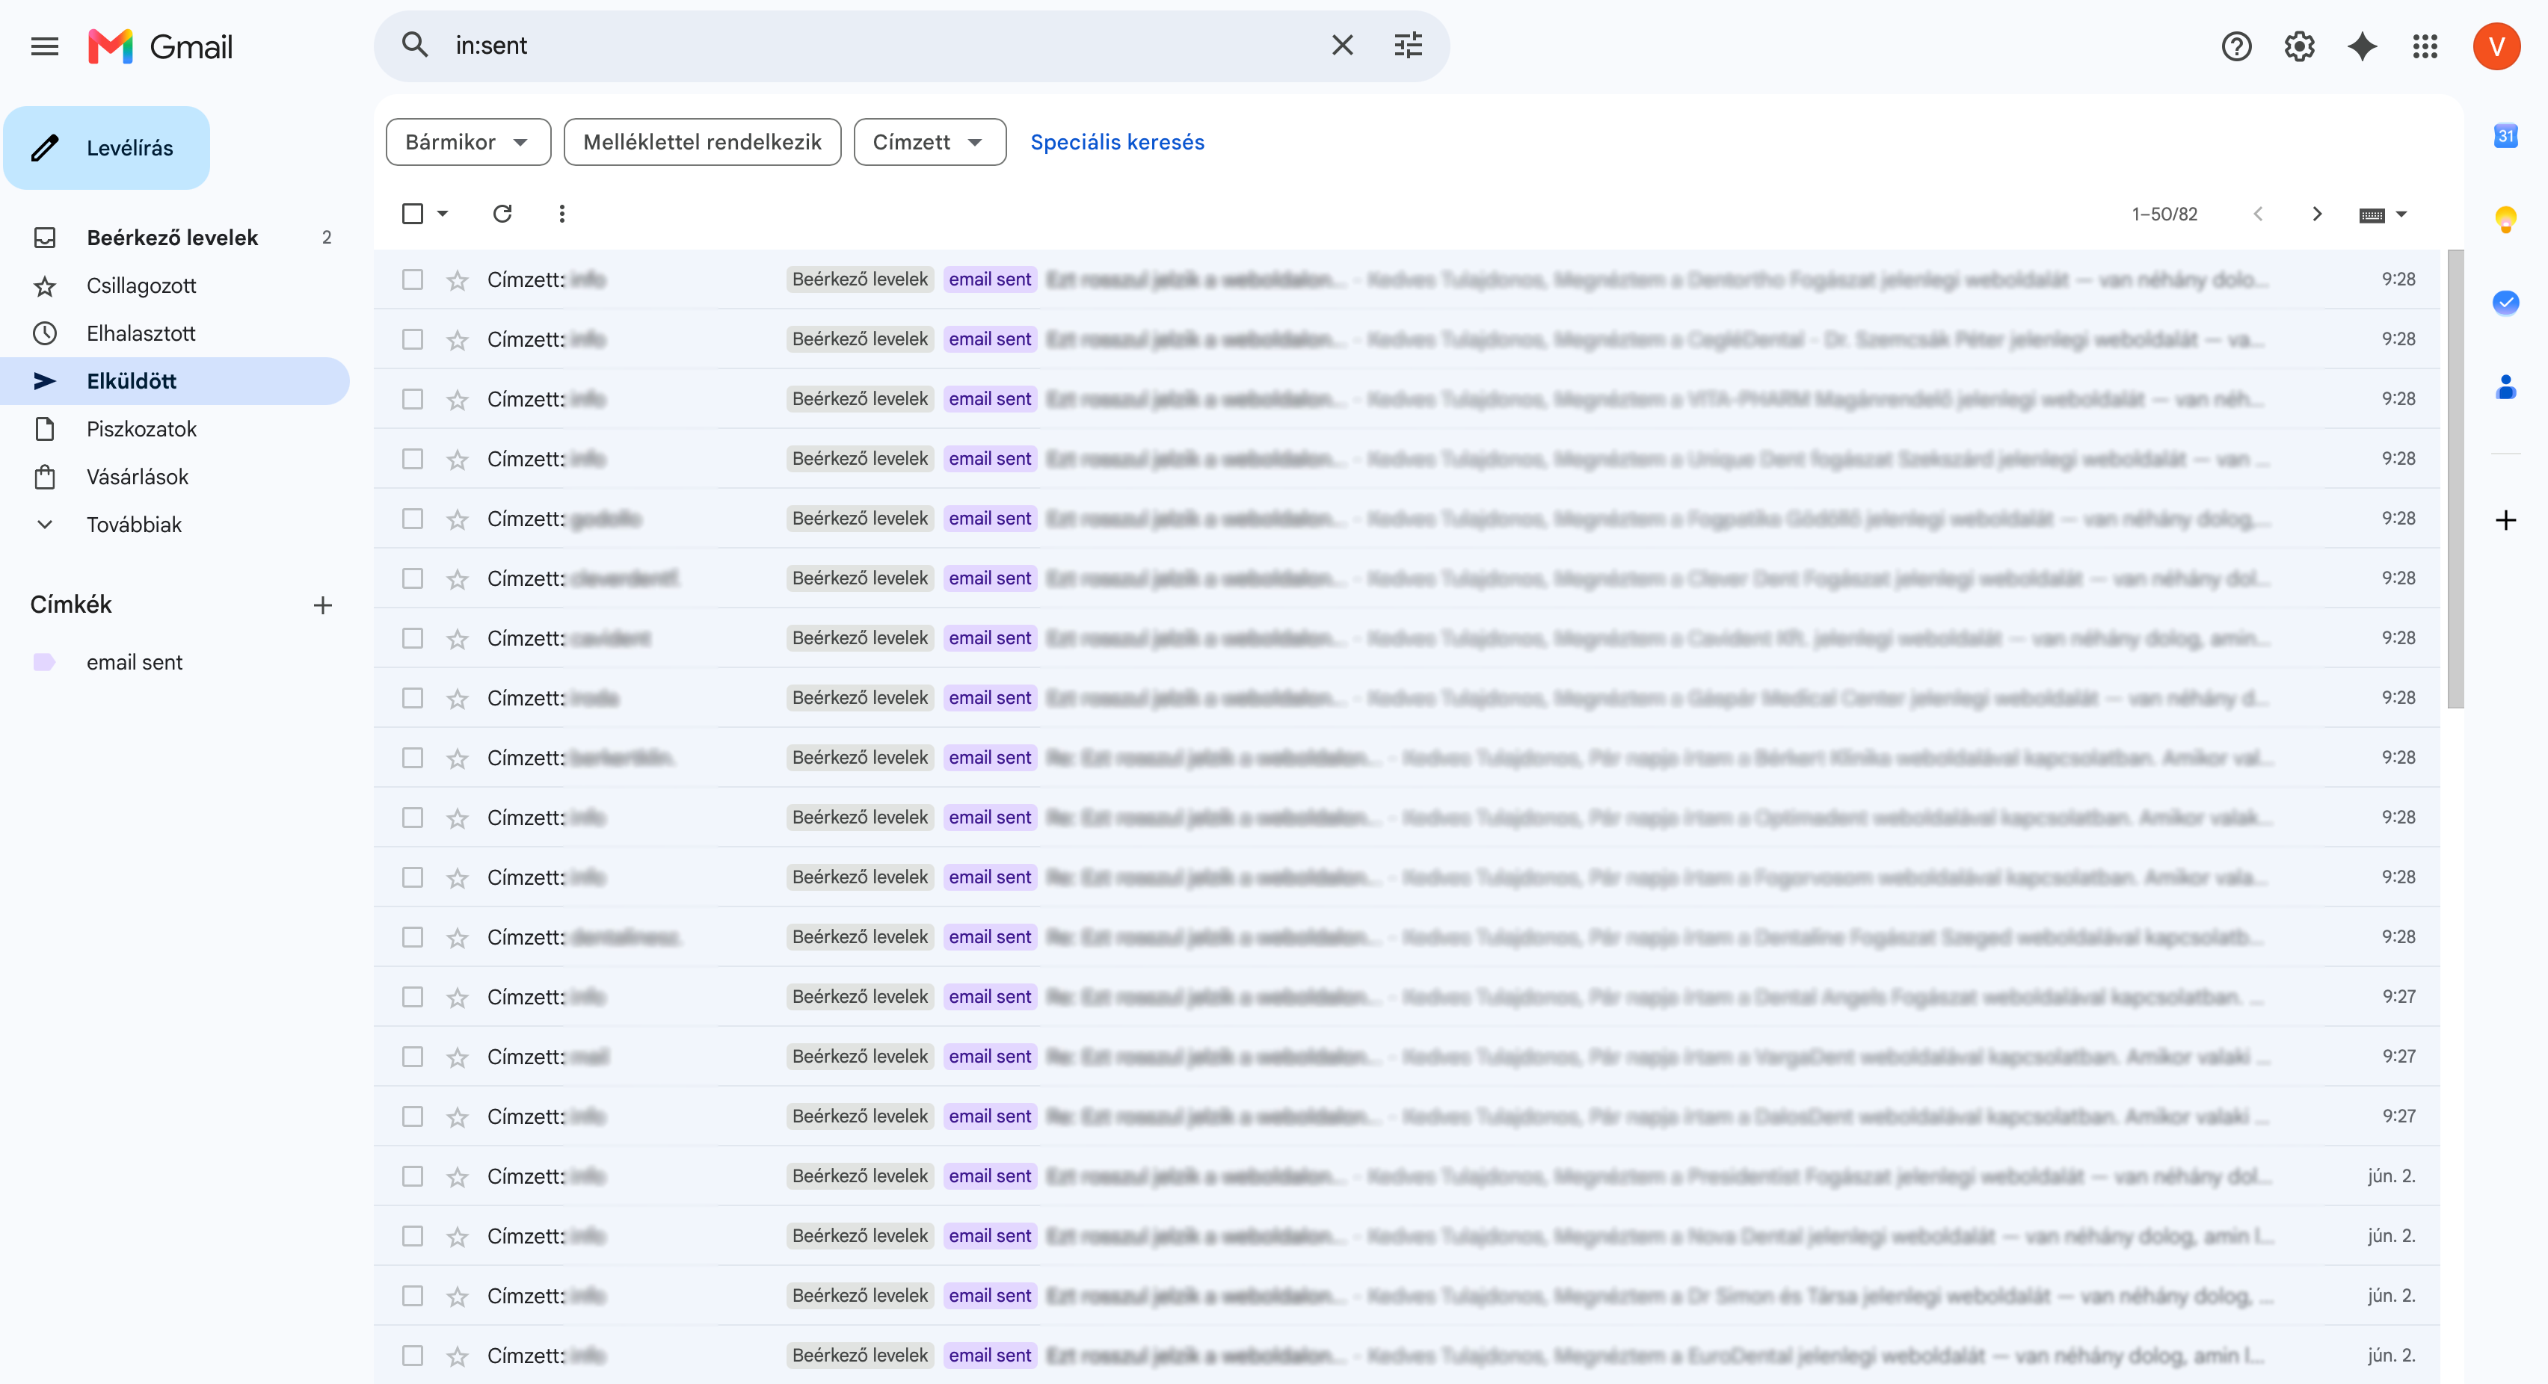The image size is (2548, 1384).
Task: Open the Címzett recipient dropdown
Action: coord(929,142)
